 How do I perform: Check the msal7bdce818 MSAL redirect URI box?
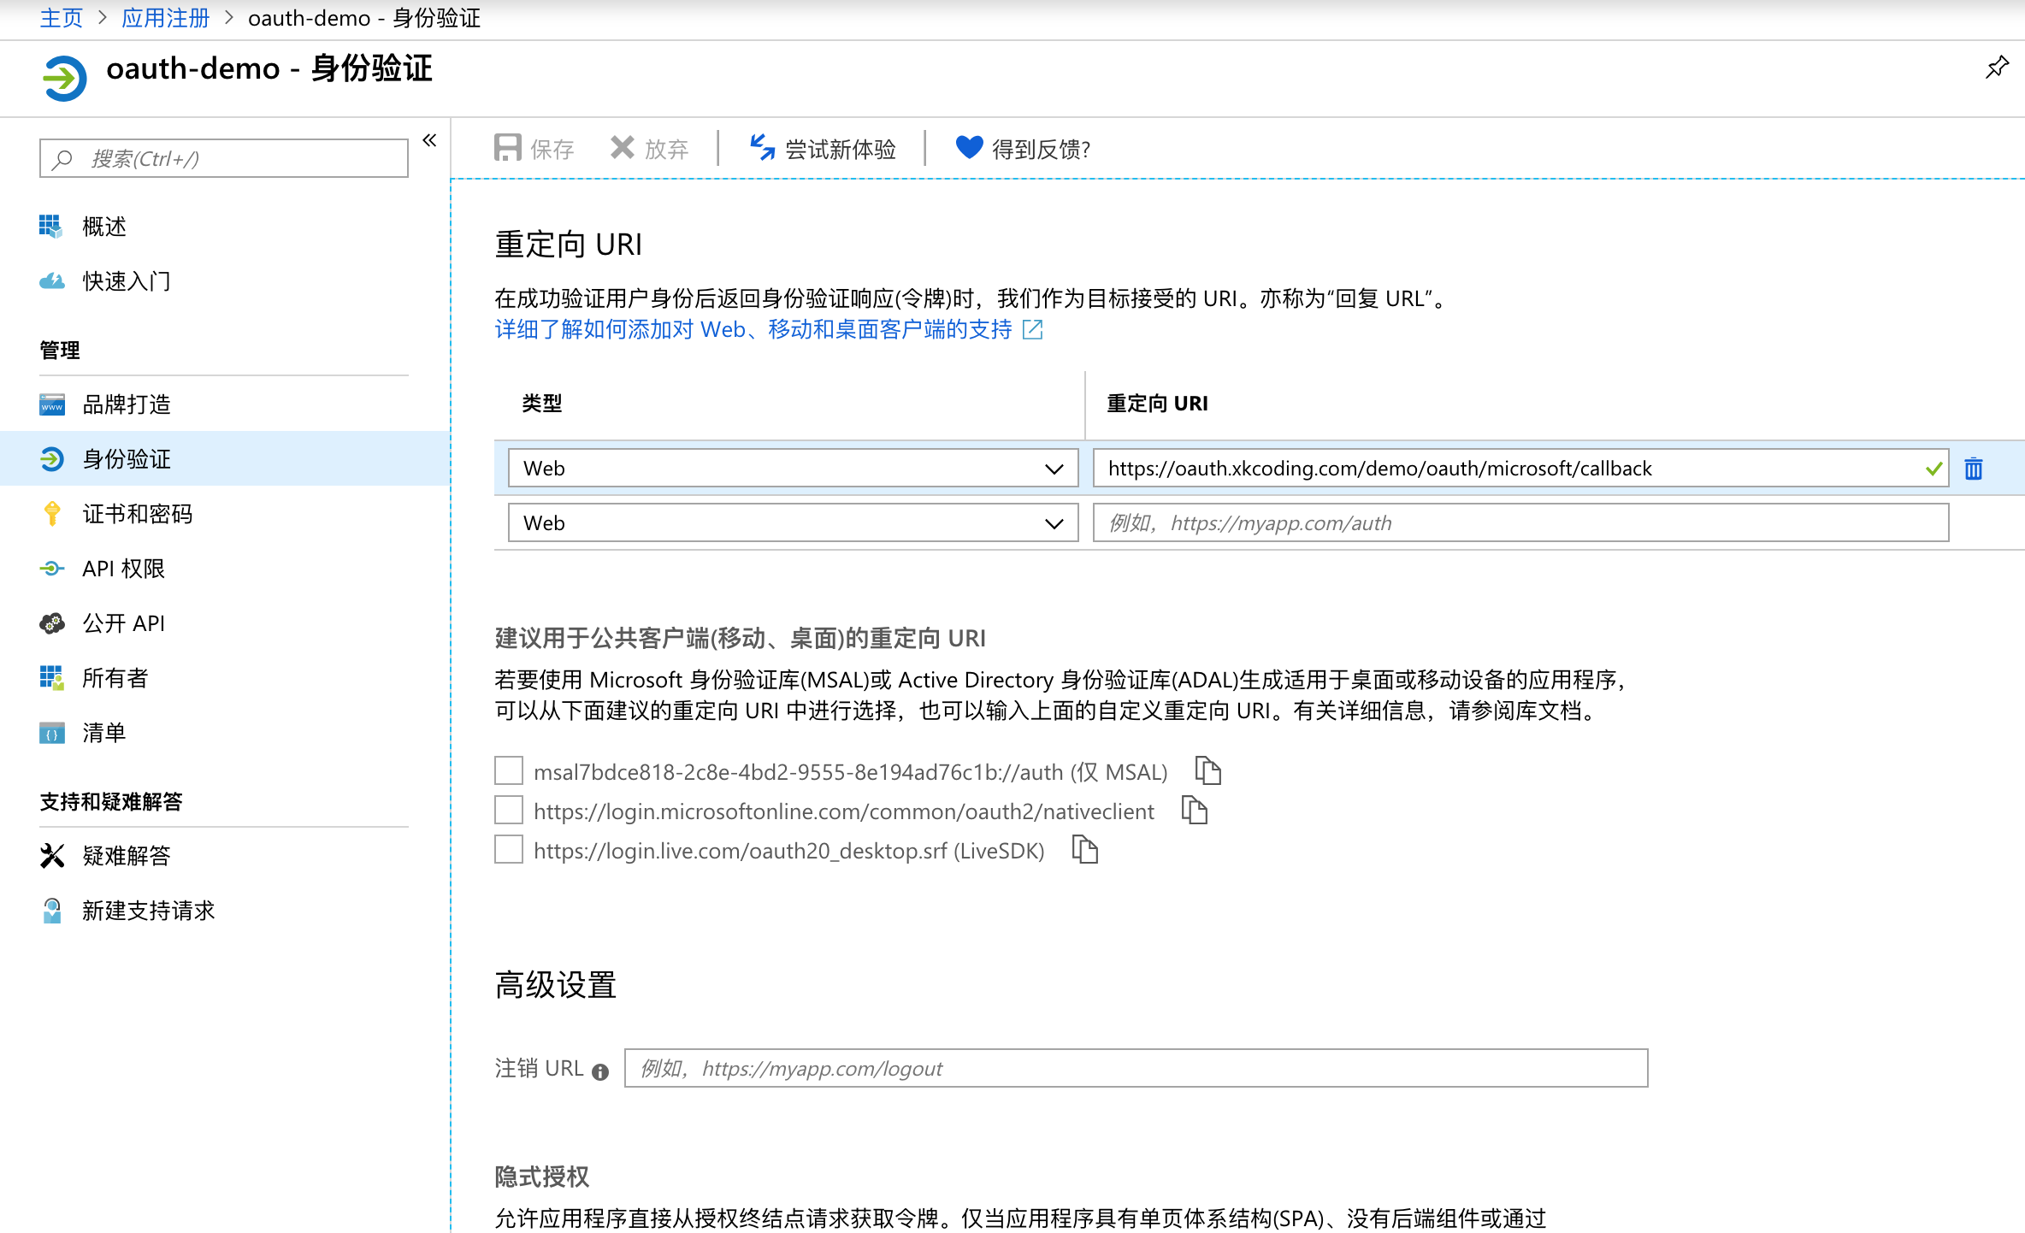tap(509, 771)
